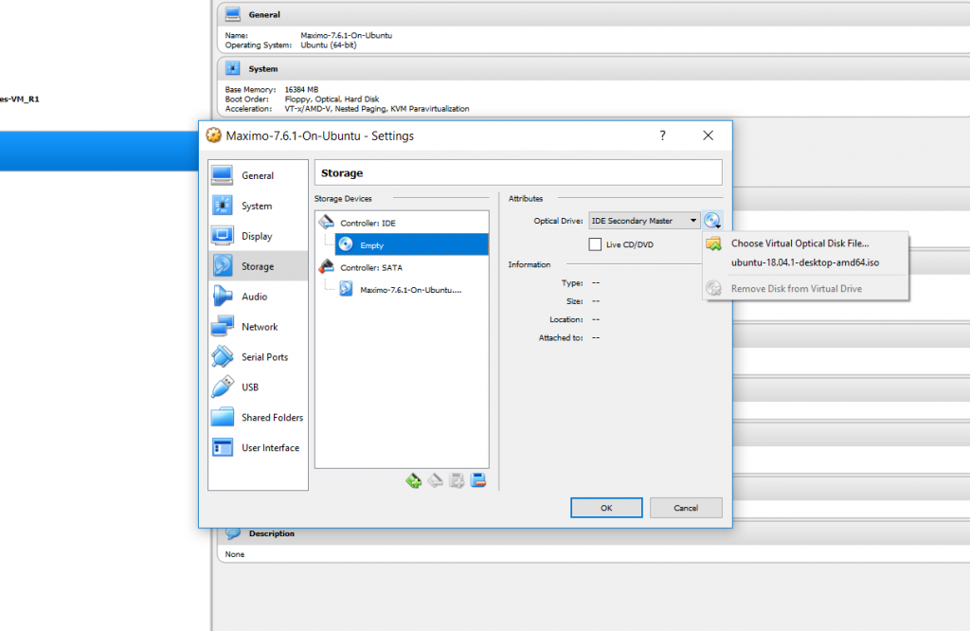Open the Audio settings category
Screen dimensions: 970x631
258,297
